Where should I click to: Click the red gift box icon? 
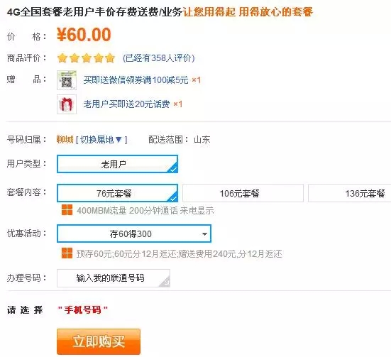point(67,104)
